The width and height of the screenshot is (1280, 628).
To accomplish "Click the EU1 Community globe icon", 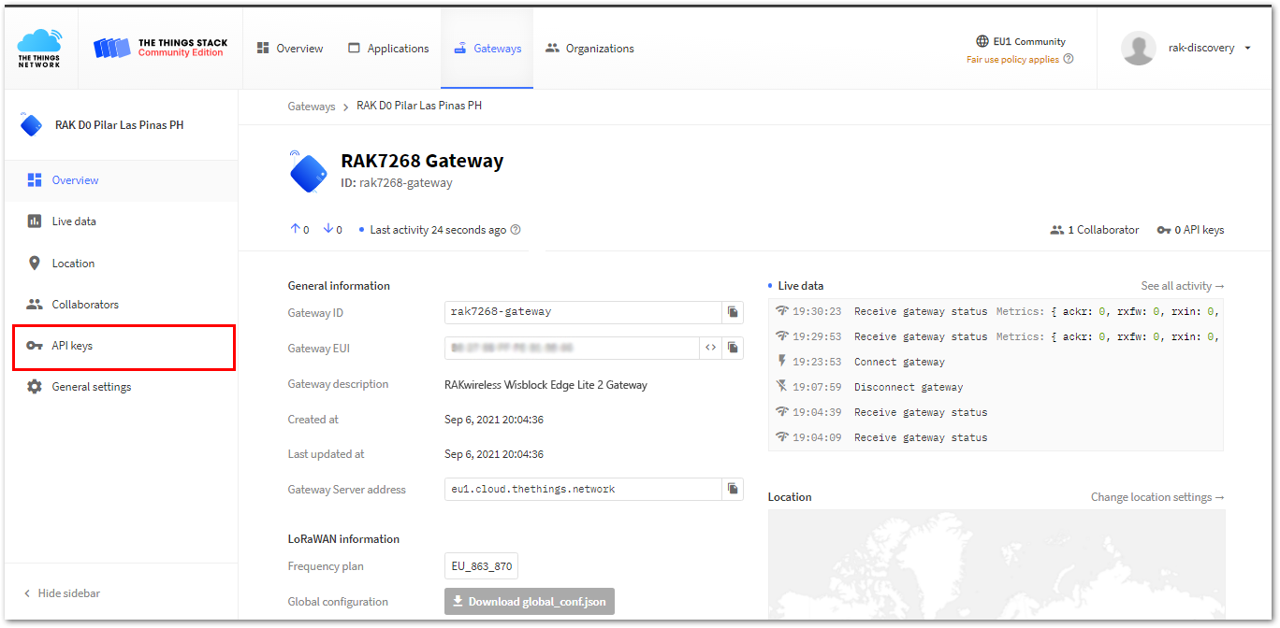I will (x=982, y=40).
